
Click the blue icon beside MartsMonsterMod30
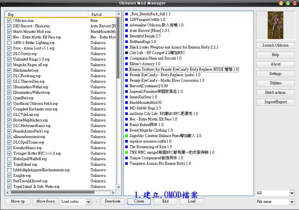pyautogui.click(x=127, y=103)
